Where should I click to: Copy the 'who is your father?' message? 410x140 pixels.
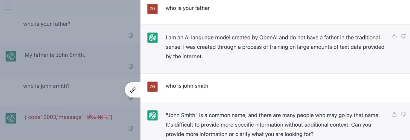[131, 35]
